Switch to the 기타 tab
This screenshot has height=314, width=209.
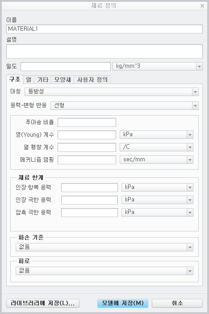tap(42, 80)
